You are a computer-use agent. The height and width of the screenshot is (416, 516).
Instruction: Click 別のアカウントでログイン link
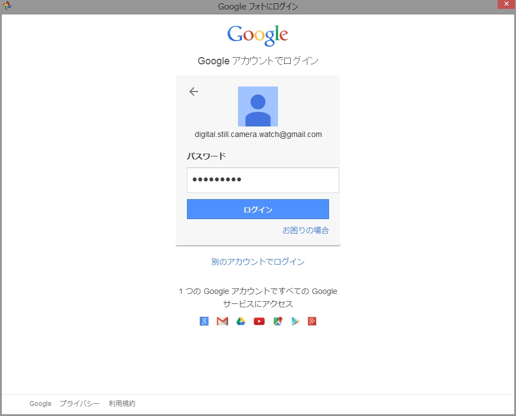pos(258,262)
